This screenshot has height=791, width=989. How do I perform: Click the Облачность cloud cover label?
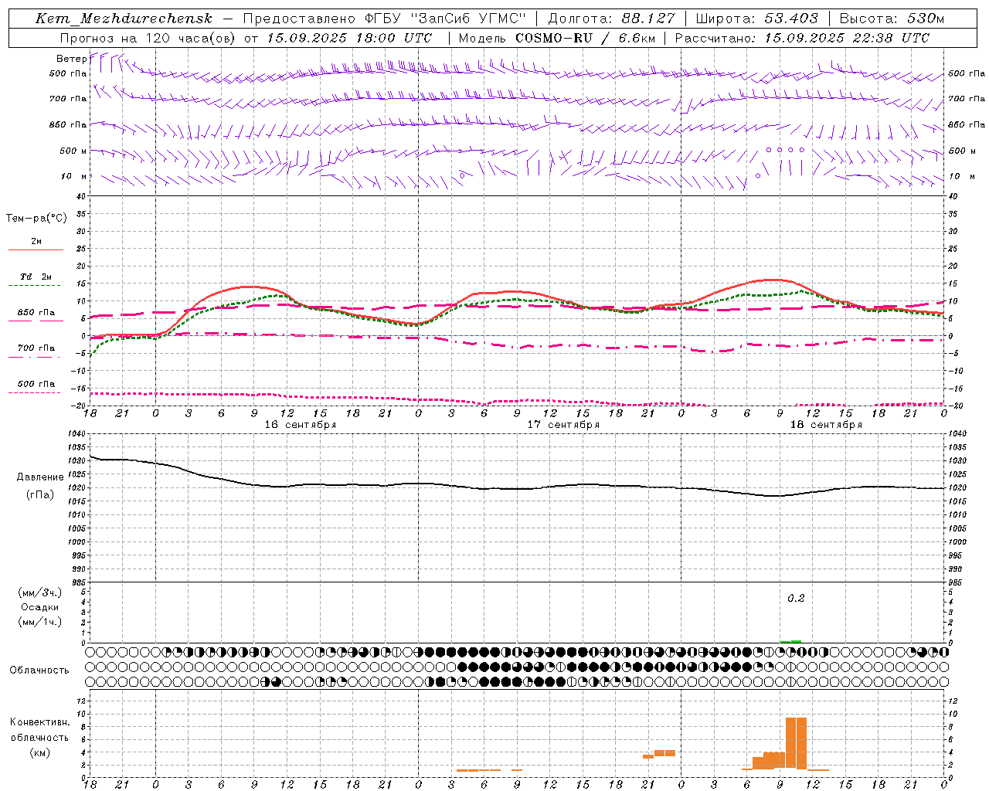pyautogui.click(x=39, y=670)
